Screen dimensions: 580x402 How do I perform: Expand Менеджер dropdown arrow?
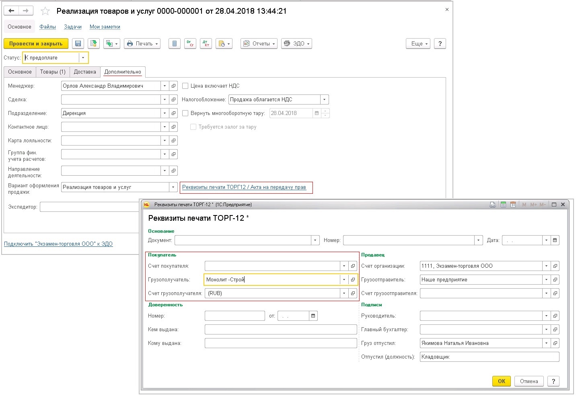coord(165,86)
